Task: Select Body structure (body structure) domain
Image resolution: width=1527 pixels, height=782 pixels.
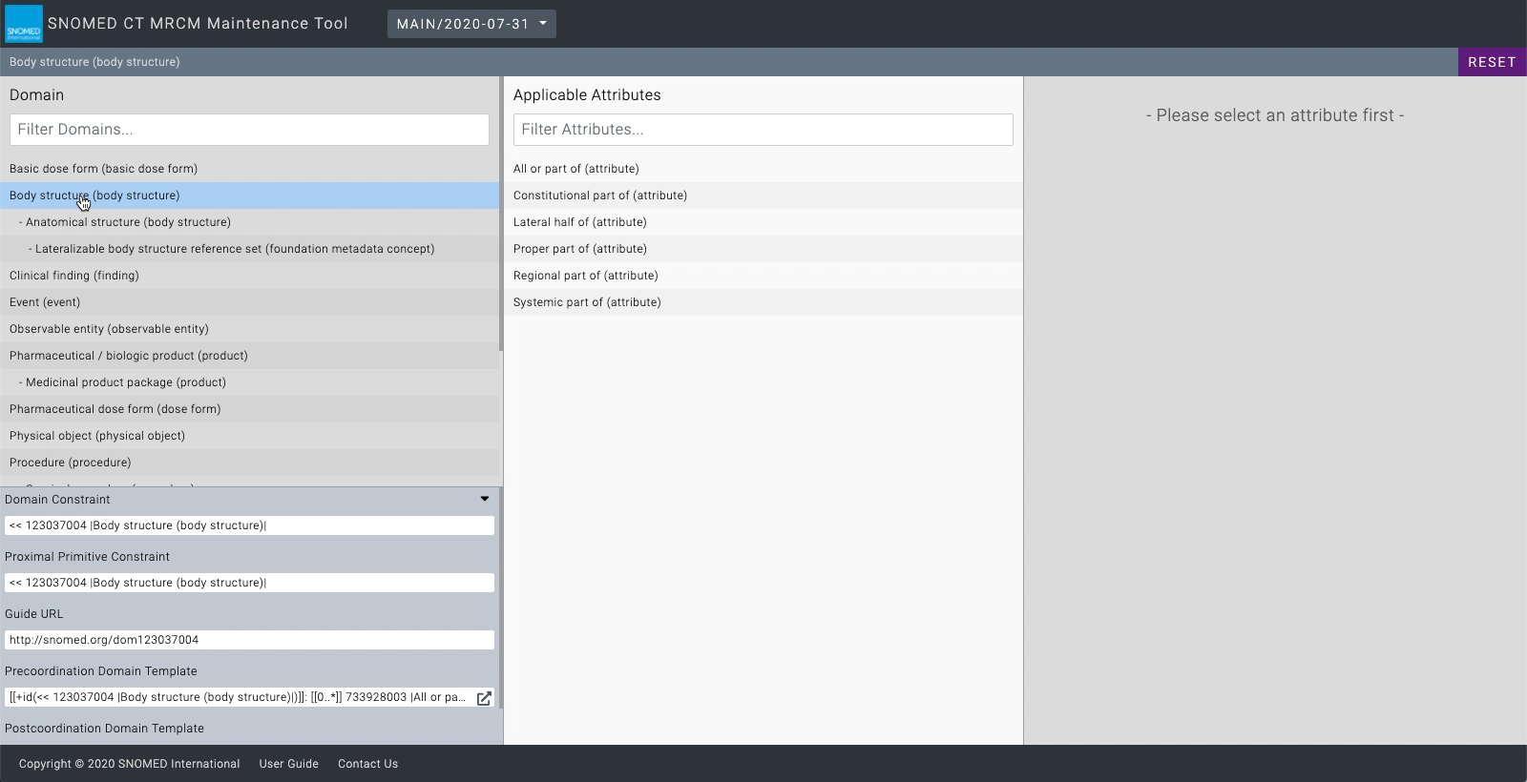Action: 249,195
